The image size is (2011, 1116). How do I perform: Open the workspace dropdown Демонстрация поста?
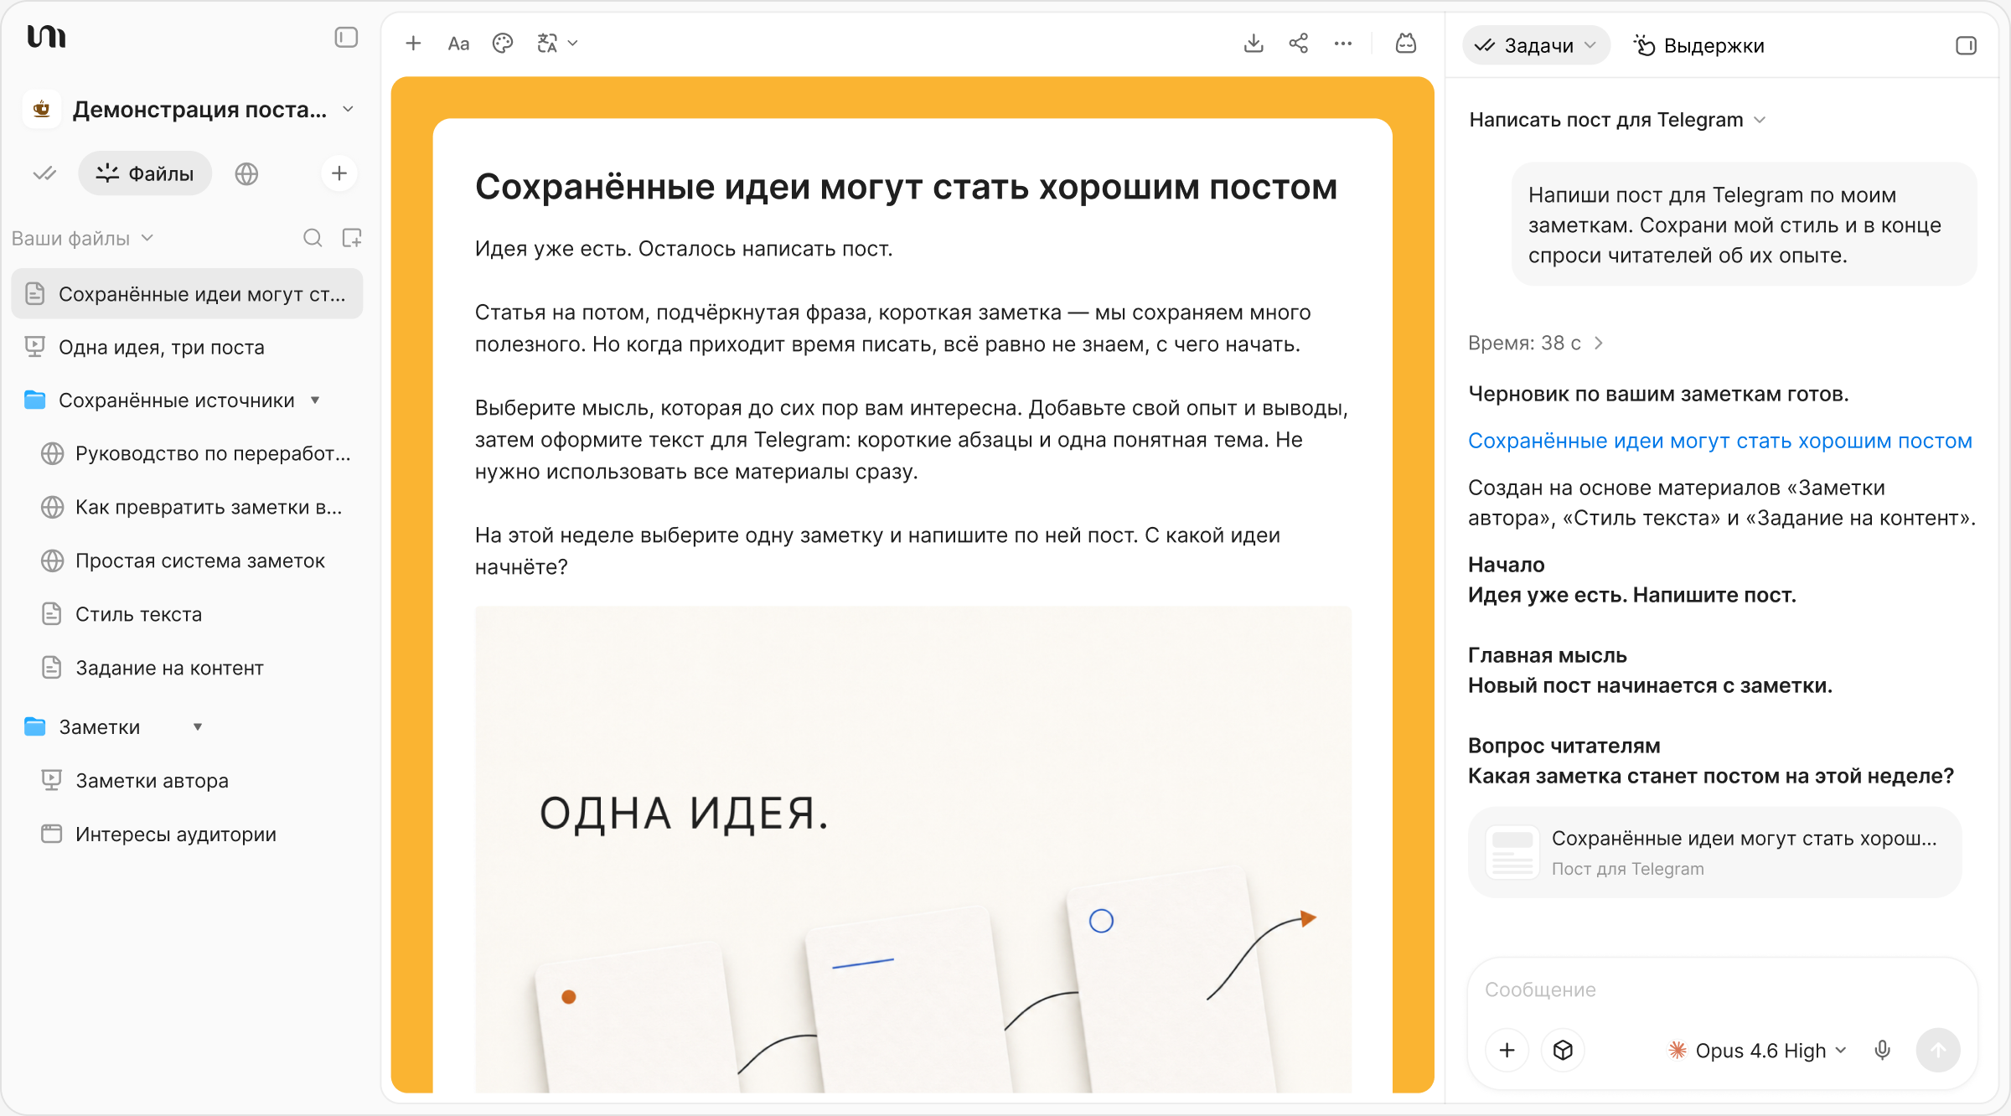click(x=214, y=110)
